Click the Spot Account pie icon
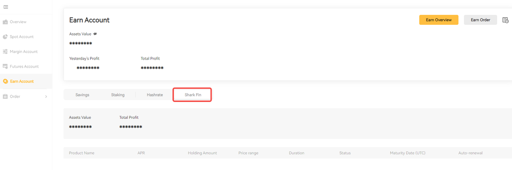The height and width of the screenshot is (170, 512). click(x=5, y=37)
